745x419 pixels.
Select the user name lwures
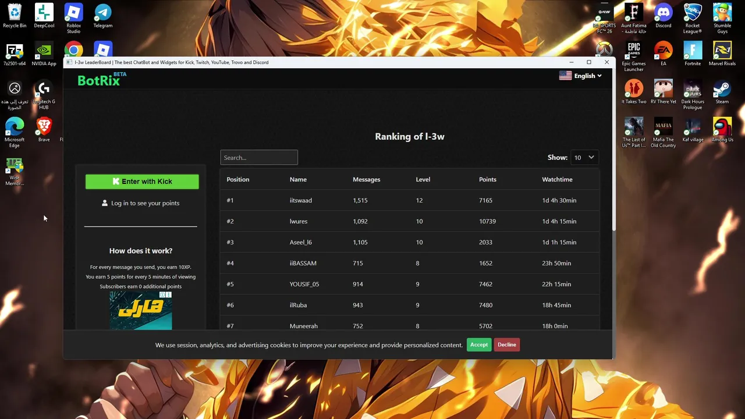click(299, 221)
